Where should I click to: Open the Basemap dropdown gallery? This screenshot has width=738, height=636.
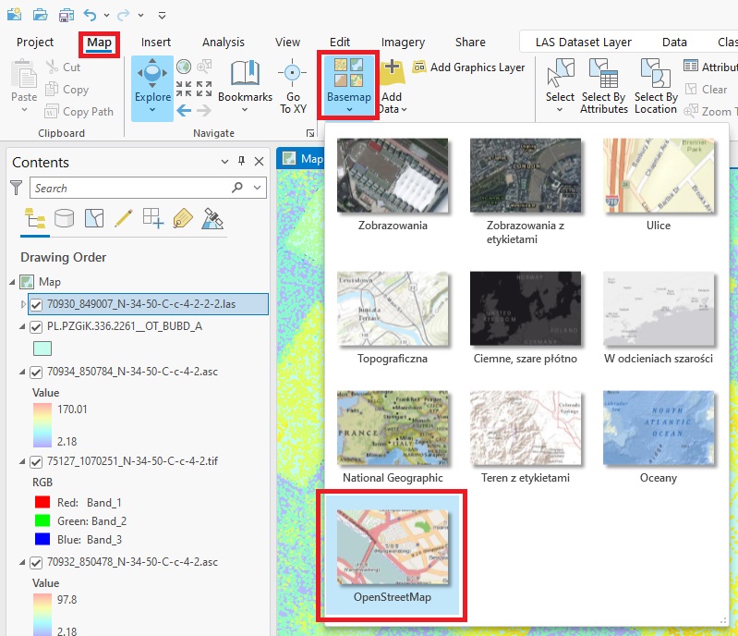348,85
